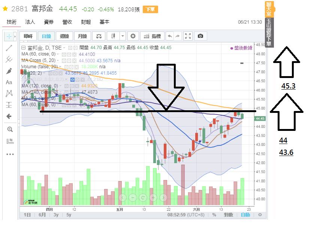The width and height of the screenshot is (311, 225).
Task: Open the 聊天室 chat room side tab
Action: click(269, 9)
